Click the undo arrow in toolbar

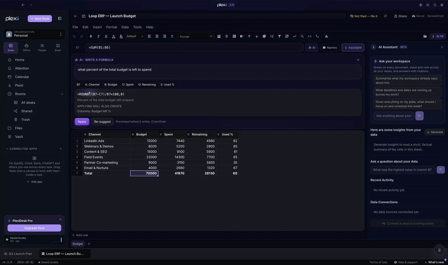(x=74, y=36)
